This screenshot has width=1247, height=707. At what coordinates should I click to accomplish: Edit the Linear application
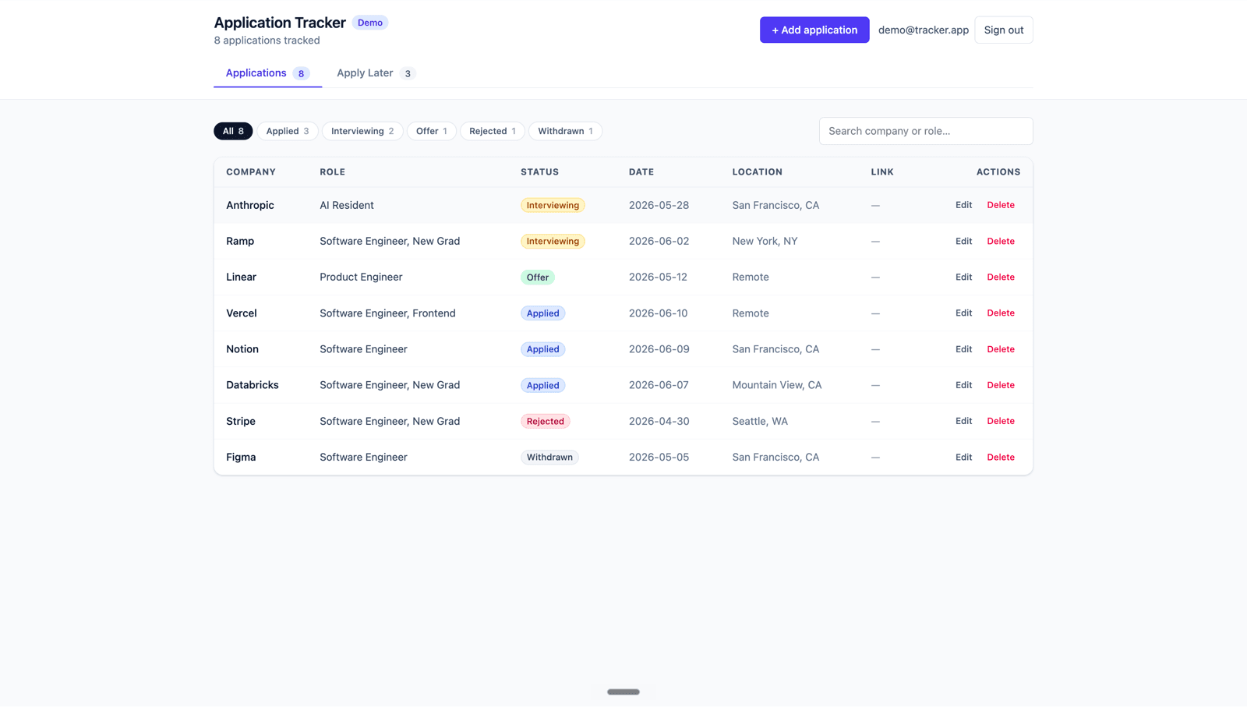964,277
